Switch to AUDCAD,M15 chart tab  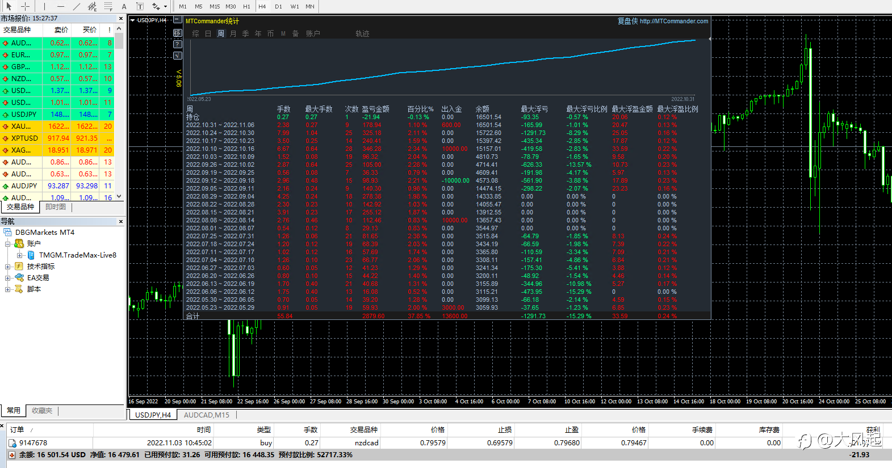(x=207, y=415)
